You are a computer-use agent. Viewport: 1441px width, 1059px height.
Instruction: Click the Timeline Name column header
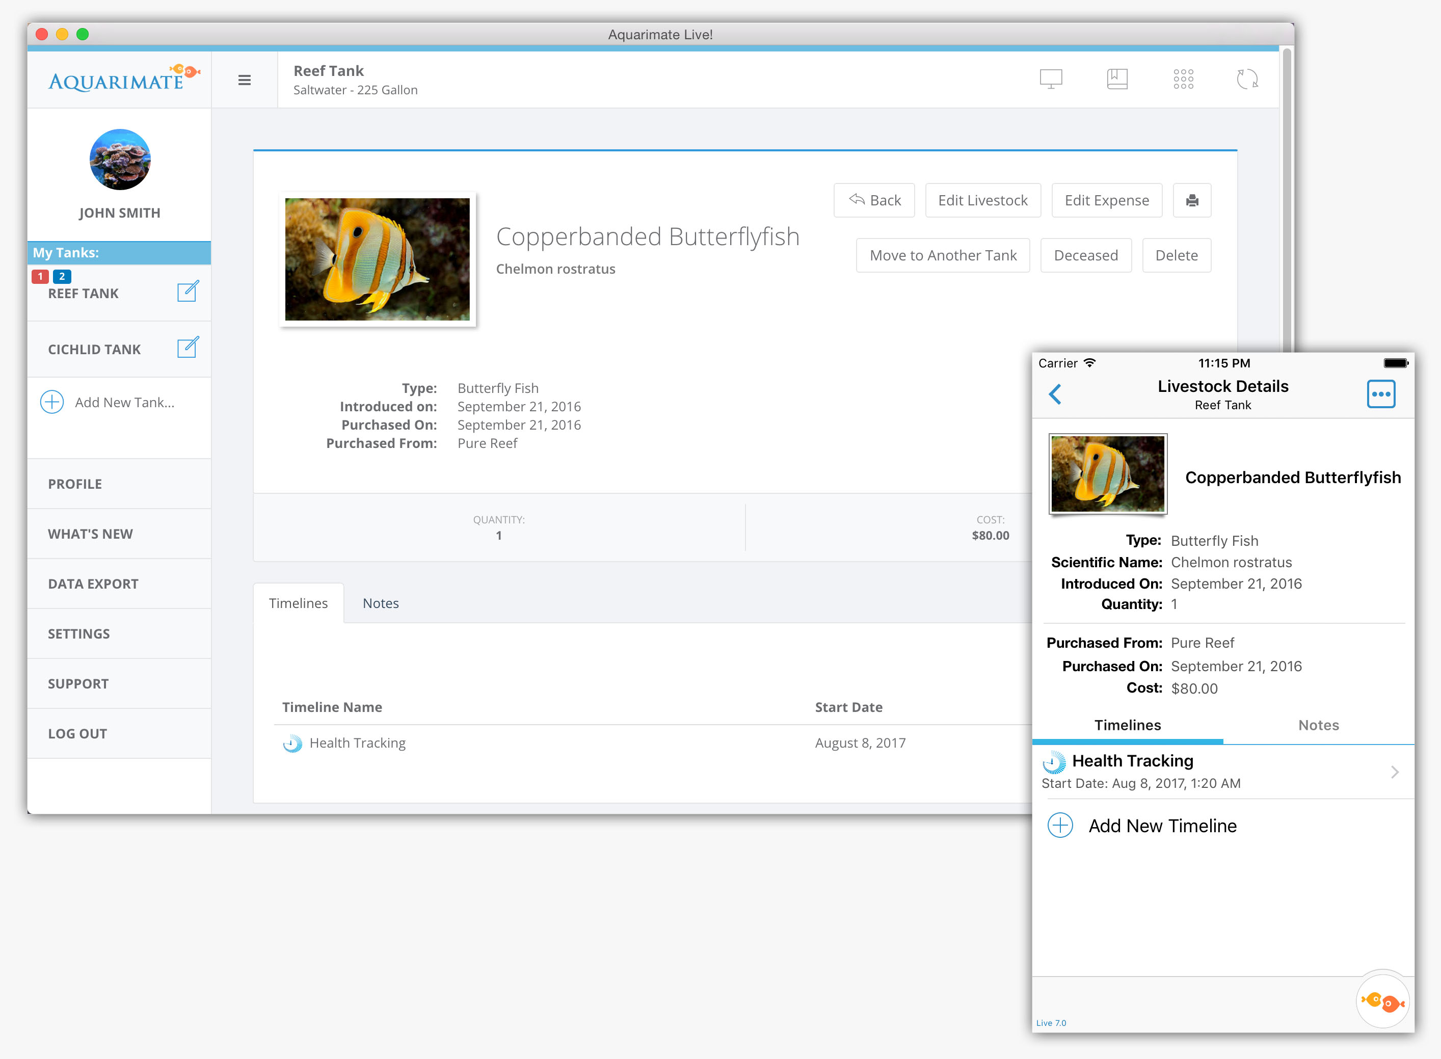pos(332,707)
